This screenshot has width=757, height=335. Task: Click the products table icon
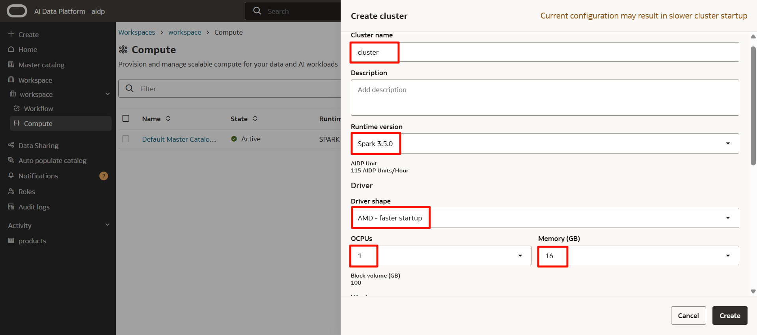click(x=11, y=241)
